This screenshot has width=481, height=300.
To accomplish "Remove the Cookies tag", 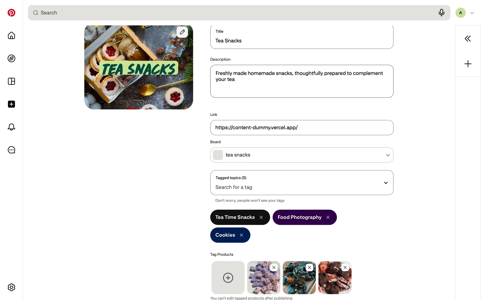I will (241, 235).
